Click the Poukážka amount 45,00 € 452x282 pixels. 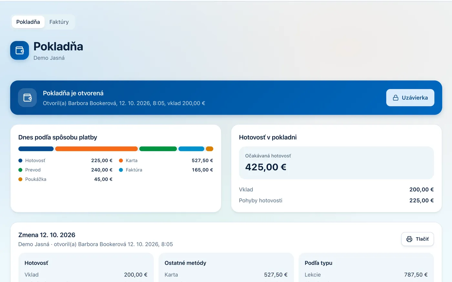click(x=103, y=179)
